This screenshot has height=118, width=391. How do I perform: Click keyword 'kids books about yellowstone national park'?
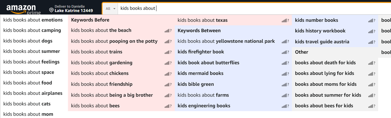(226, 41)
